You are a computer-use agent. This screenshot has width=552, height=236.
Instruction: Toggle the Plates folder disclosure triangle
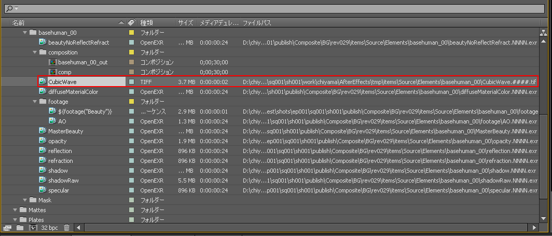[15, 219]
